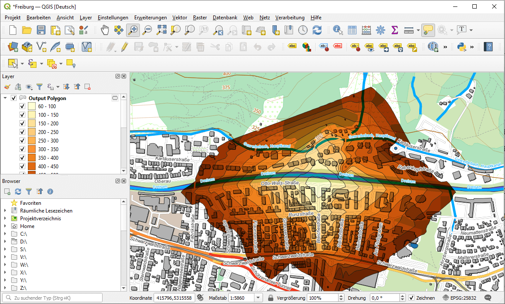Uncheck the 100 - 150 class checkbox
Screen dimensions: 505x304
(22, 115)
